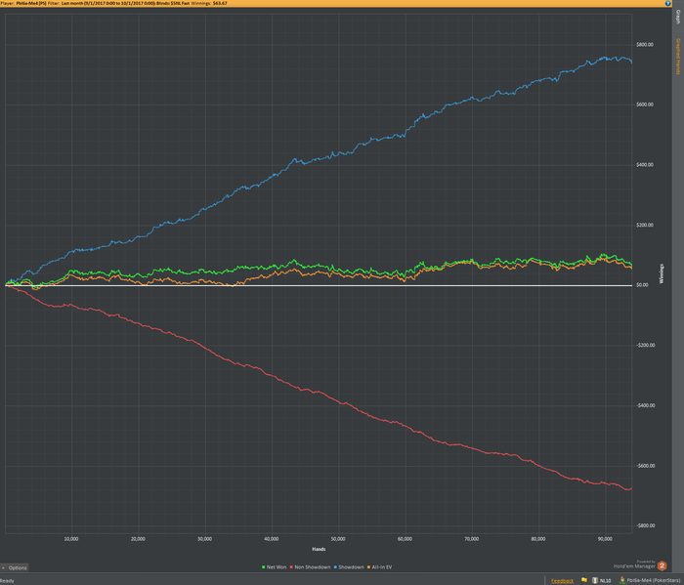
Task: Click the Winnings y-axis title
Action: click(x=662, y=273)
